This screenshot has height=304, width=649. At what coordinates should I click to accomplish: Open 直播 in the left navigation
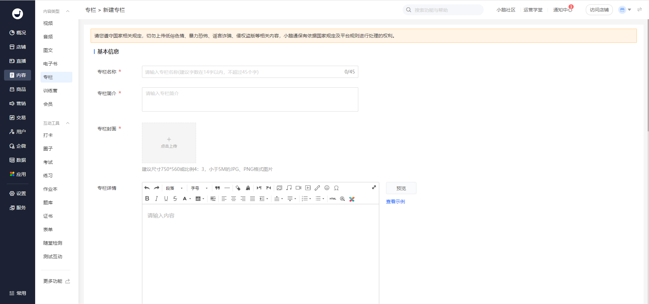coord(18,61)
